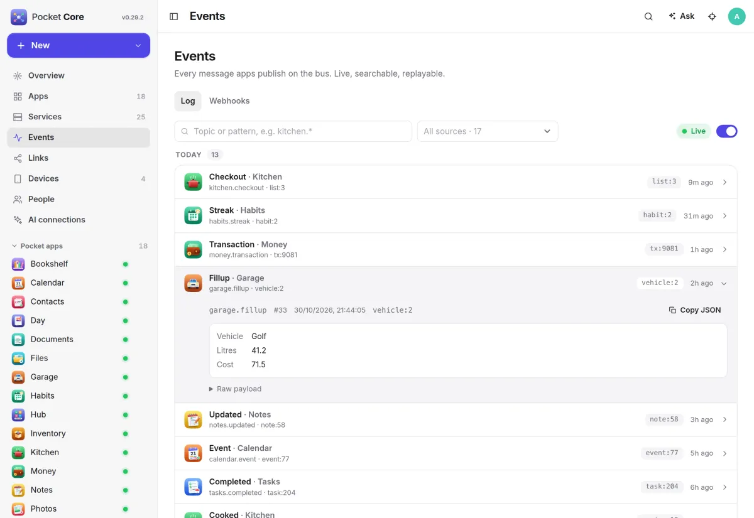Image resolution: width=754 pixels, height=518 pixels.
Task: Switch to the Webhooks tab
Action: (x=229, y=100)
